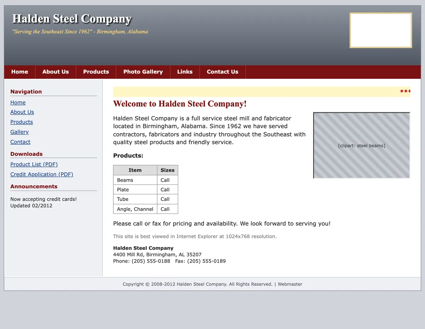
Task: Open the sidebar Products link
Action: click(22, 122)
